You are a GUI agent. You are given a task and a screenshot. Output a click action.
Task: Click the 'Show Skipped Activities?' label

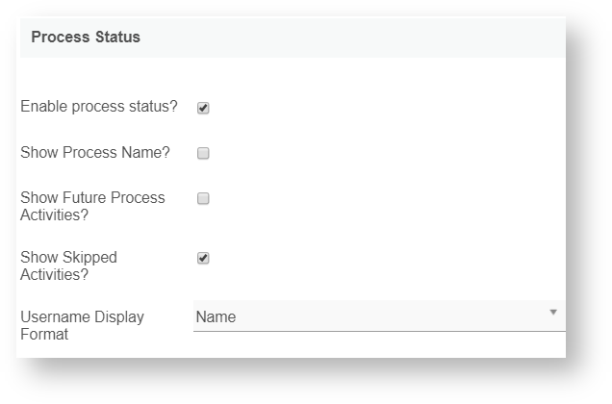[68, 265]
